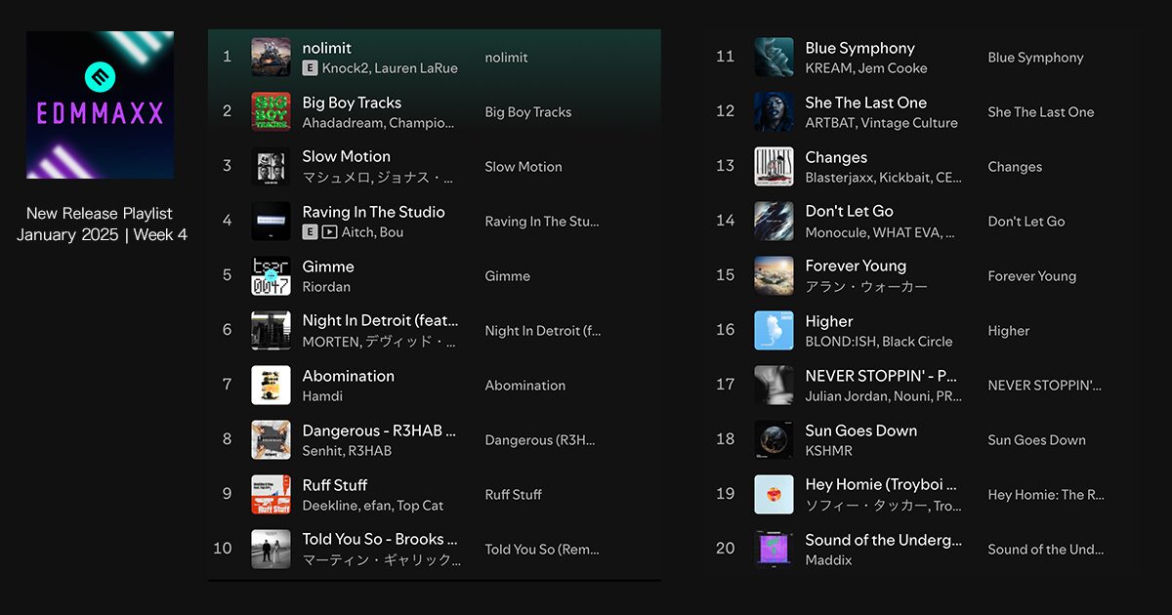Open artists Senhit, R3HAB
This screenshot has width=1172, height=615.
click(x=347, y=451)
